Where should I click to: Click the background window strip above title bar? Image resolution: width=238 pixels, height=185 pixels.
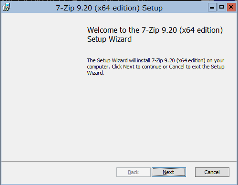(119, 0)
